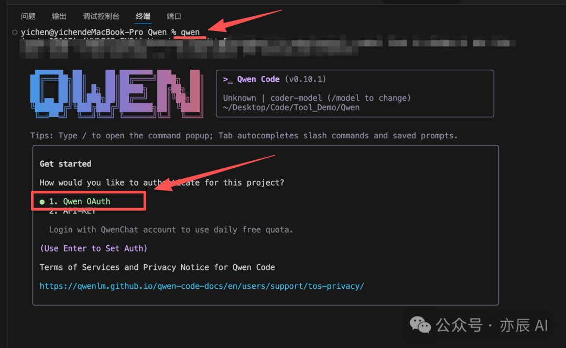Select the '1. Qwen OAuth' option
566x348 pixels.
(80, 201)
